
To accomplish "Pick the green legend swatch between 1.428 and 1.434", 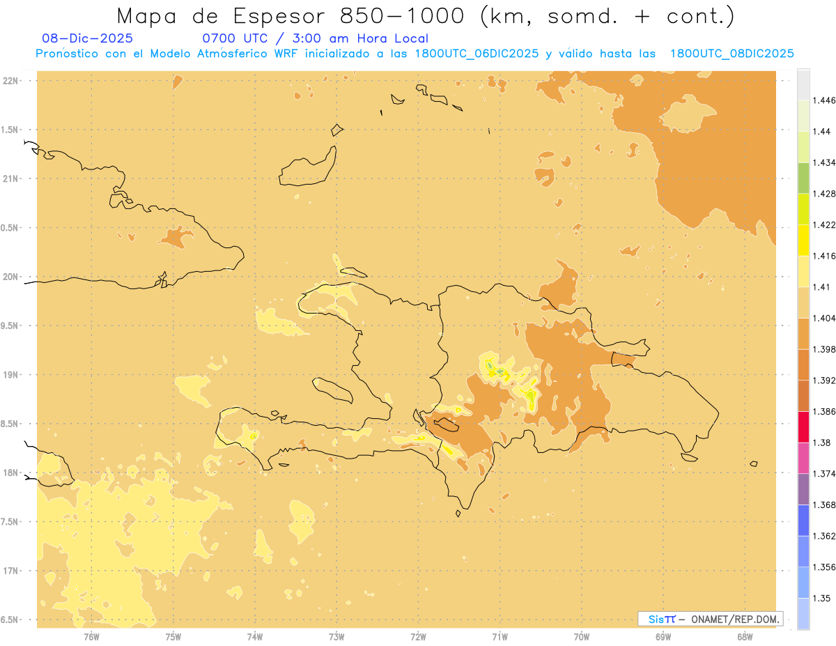I will click(x=803, y=178).
